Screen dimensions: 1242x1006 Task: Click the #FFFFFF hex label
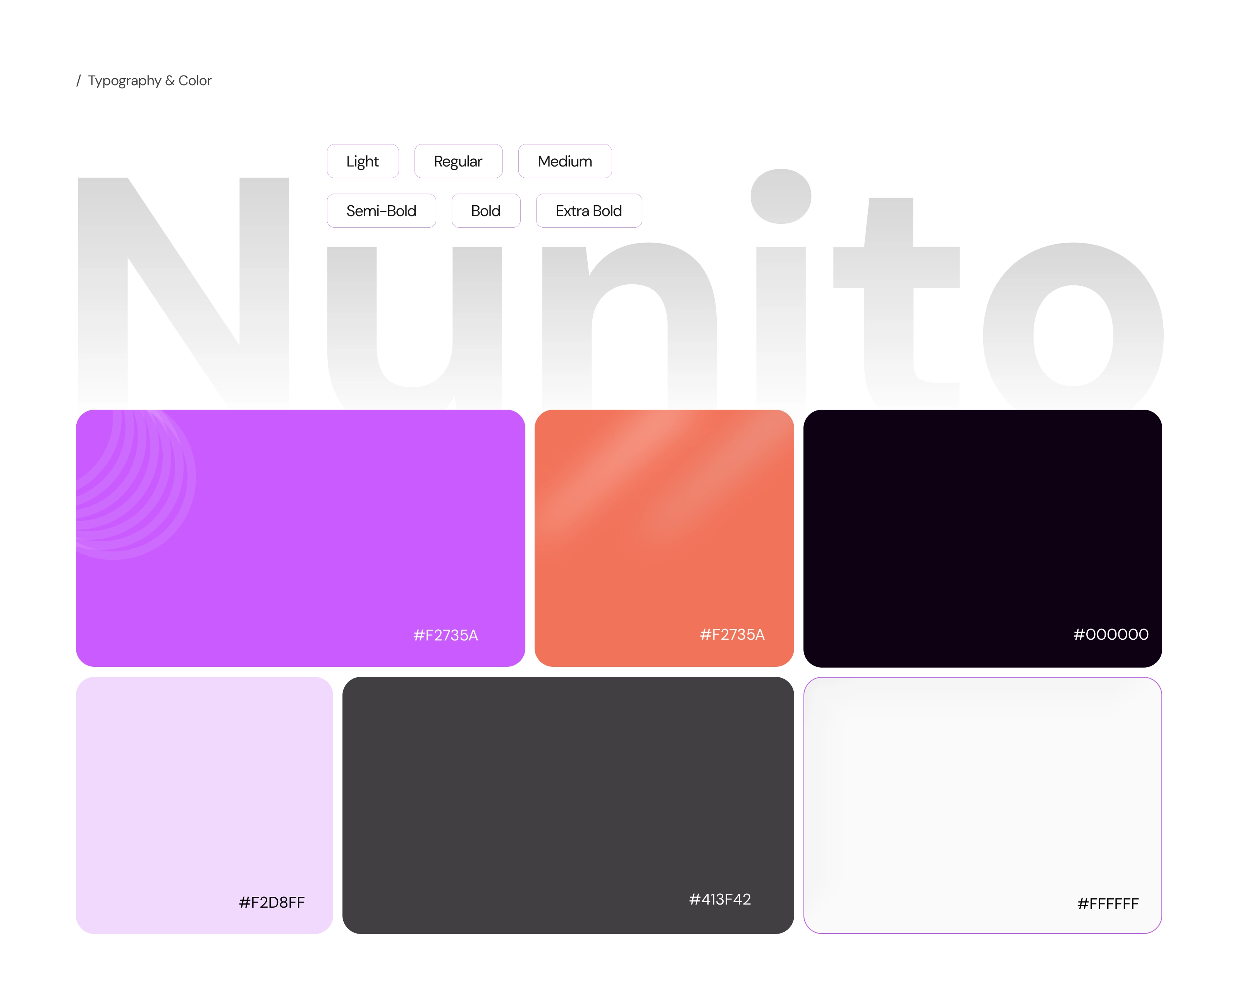pos(1108,904)
